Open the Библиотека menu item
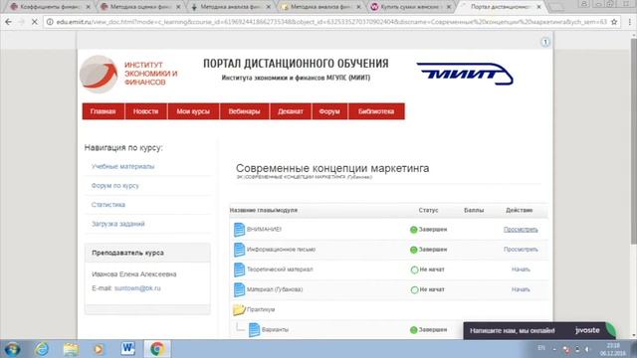This screenshot has height=358, width=637. coord(376,111)
